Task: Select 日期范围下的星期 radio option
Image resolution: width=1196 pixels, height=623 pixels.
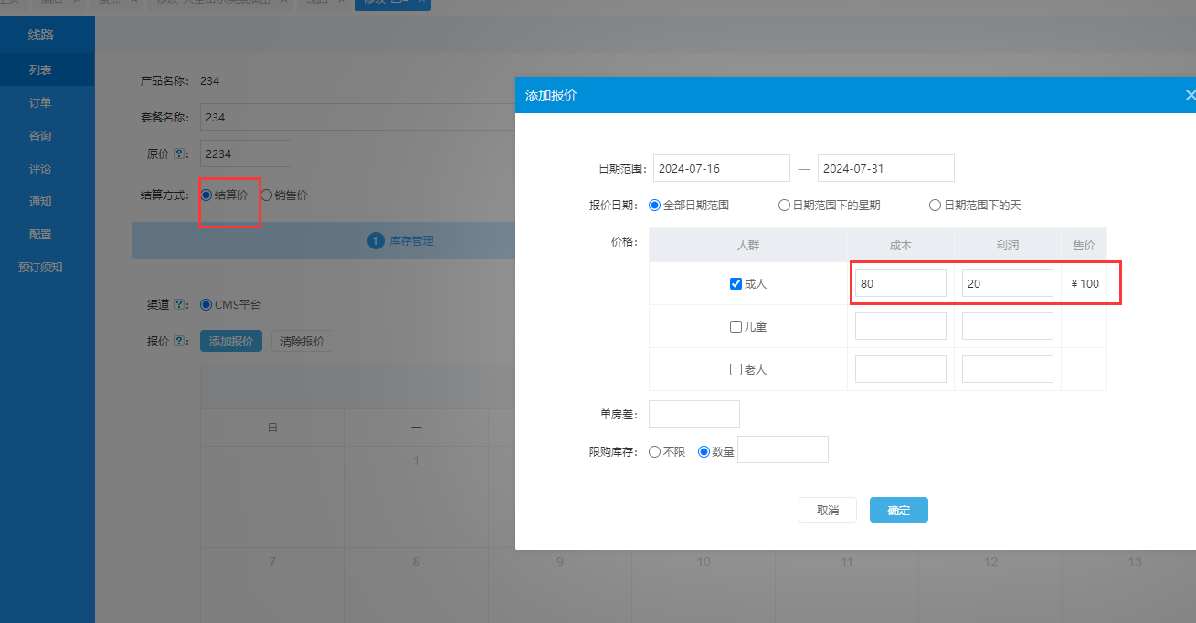Action: coord(784,206)
